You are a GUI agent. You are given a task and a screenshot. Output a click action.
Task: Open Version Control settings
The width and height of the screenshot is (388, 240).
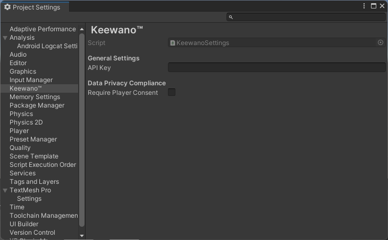tap(32, 233)
